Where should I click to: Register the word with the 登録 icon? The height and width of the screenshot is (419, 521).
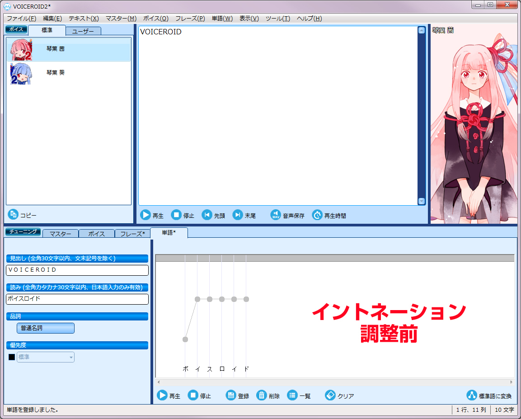230,395
